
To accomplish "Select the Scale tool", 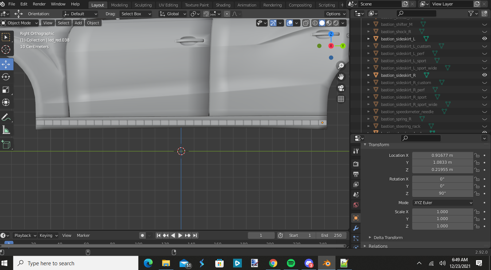I will pyautogui.click(x=6, y=90).
